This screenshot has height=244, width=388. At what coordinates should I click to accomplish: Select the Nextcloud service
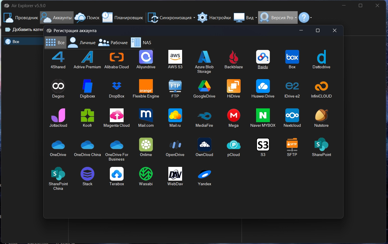coord(292,115)
